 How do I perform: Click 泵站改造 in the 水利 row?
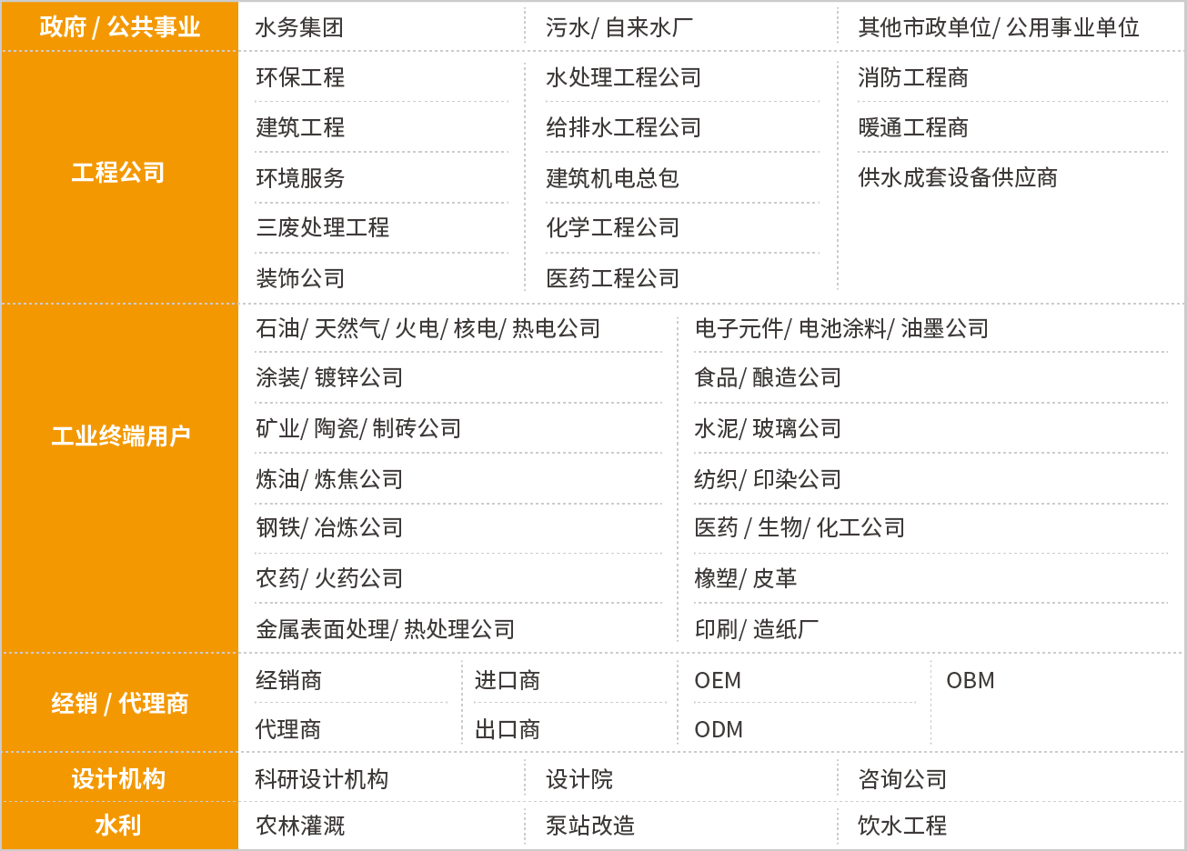click(x=590, y=826)
